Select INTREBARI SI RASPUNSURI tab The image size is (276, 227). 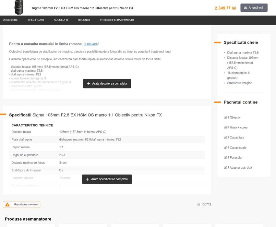(x=117, y=20)
